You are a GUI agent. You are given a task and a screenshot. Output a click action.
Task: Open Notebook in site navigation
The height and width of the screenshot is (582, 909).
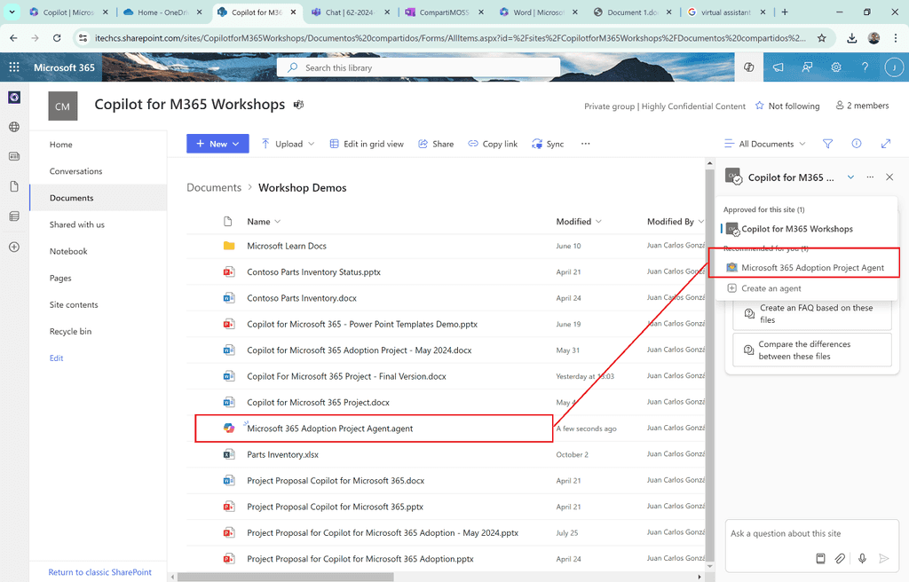(68, 251)
